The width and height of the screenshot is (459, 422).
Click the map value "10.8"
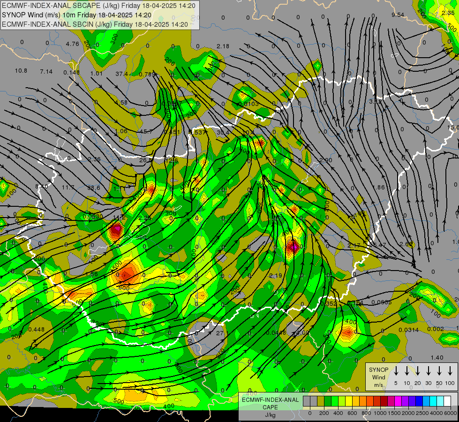tap(21, 71)
